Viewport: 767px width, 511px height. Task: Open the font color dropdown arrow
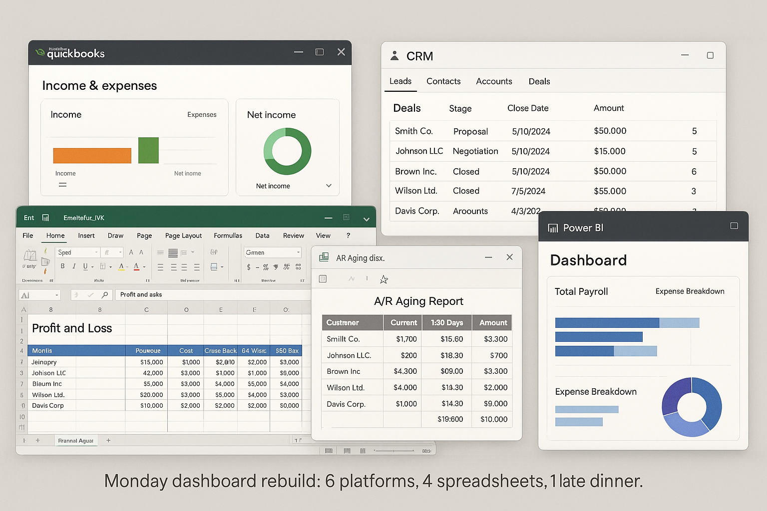(144, 267)
